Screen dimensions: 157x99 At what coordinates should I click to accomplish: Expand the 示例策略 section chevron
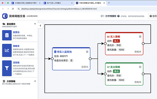point(35,81)
